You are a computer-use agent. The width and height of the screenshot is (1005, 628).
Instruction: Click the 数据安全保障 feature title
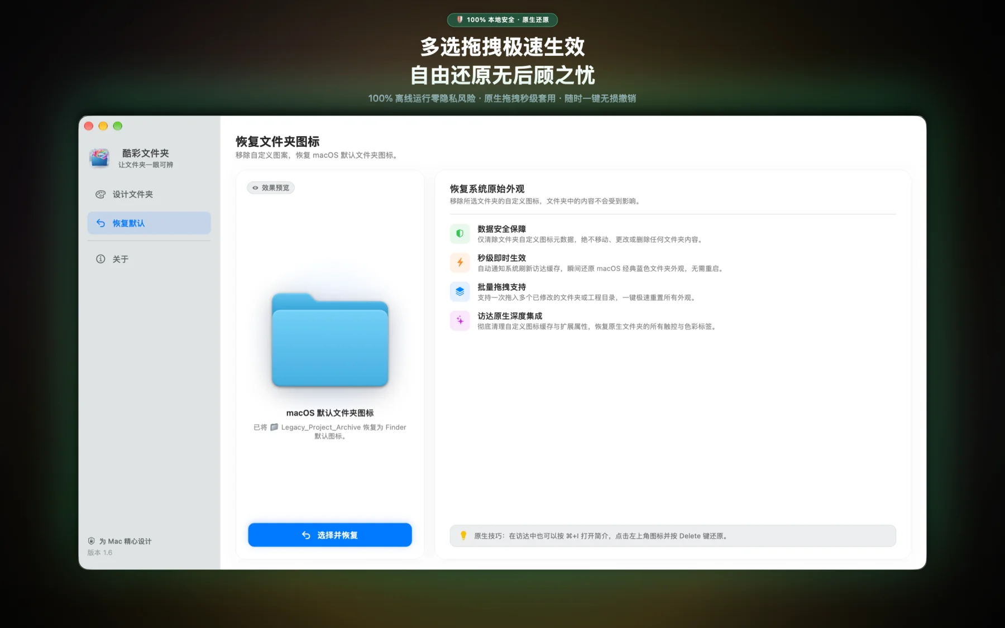click(x=501, y=229)
